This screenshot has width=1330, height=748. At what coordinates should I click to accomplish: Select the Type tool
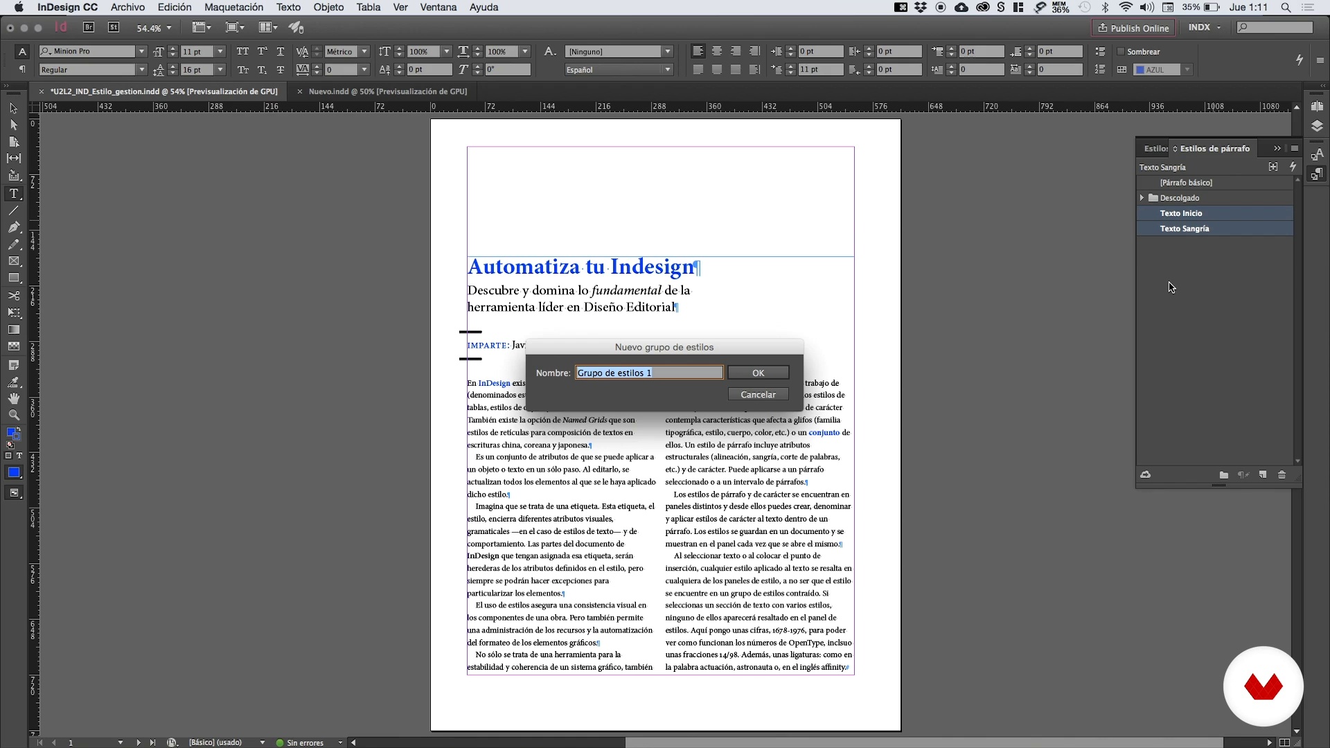(x=13, y=193)
